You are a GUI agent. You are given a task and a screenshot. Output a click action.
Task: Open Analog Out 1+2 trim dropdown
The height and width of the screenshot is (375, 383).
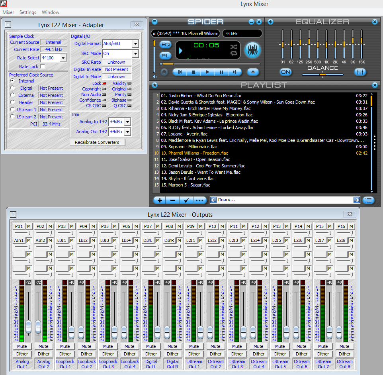pos(127,132)
